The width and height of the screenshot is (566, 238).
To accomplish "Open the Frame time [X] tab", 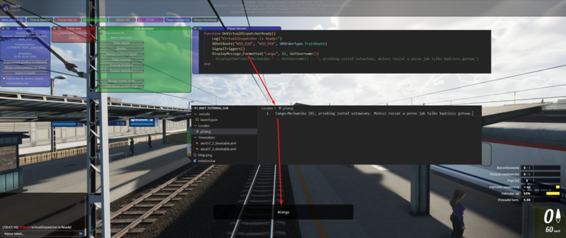I will (x=67, y=20).
